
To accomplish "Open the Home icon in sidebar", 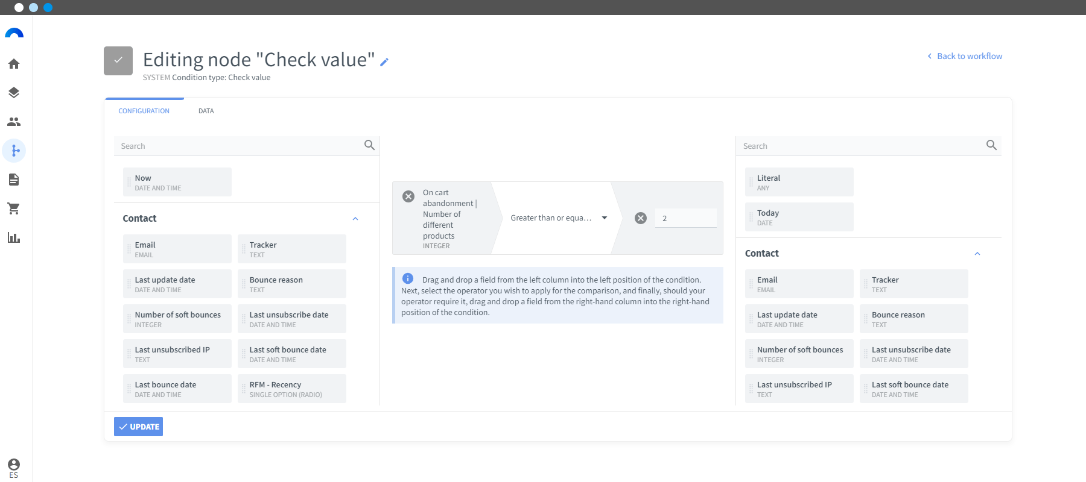I will coord(14,64).
